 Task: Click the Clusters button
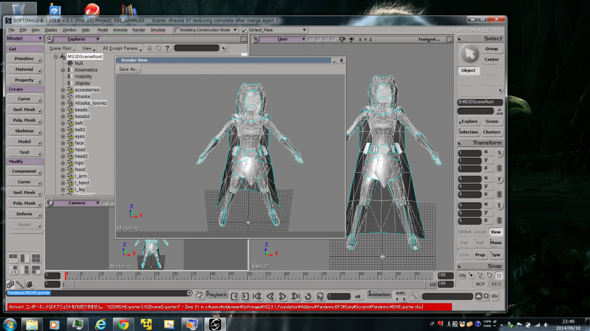point(492,132)
